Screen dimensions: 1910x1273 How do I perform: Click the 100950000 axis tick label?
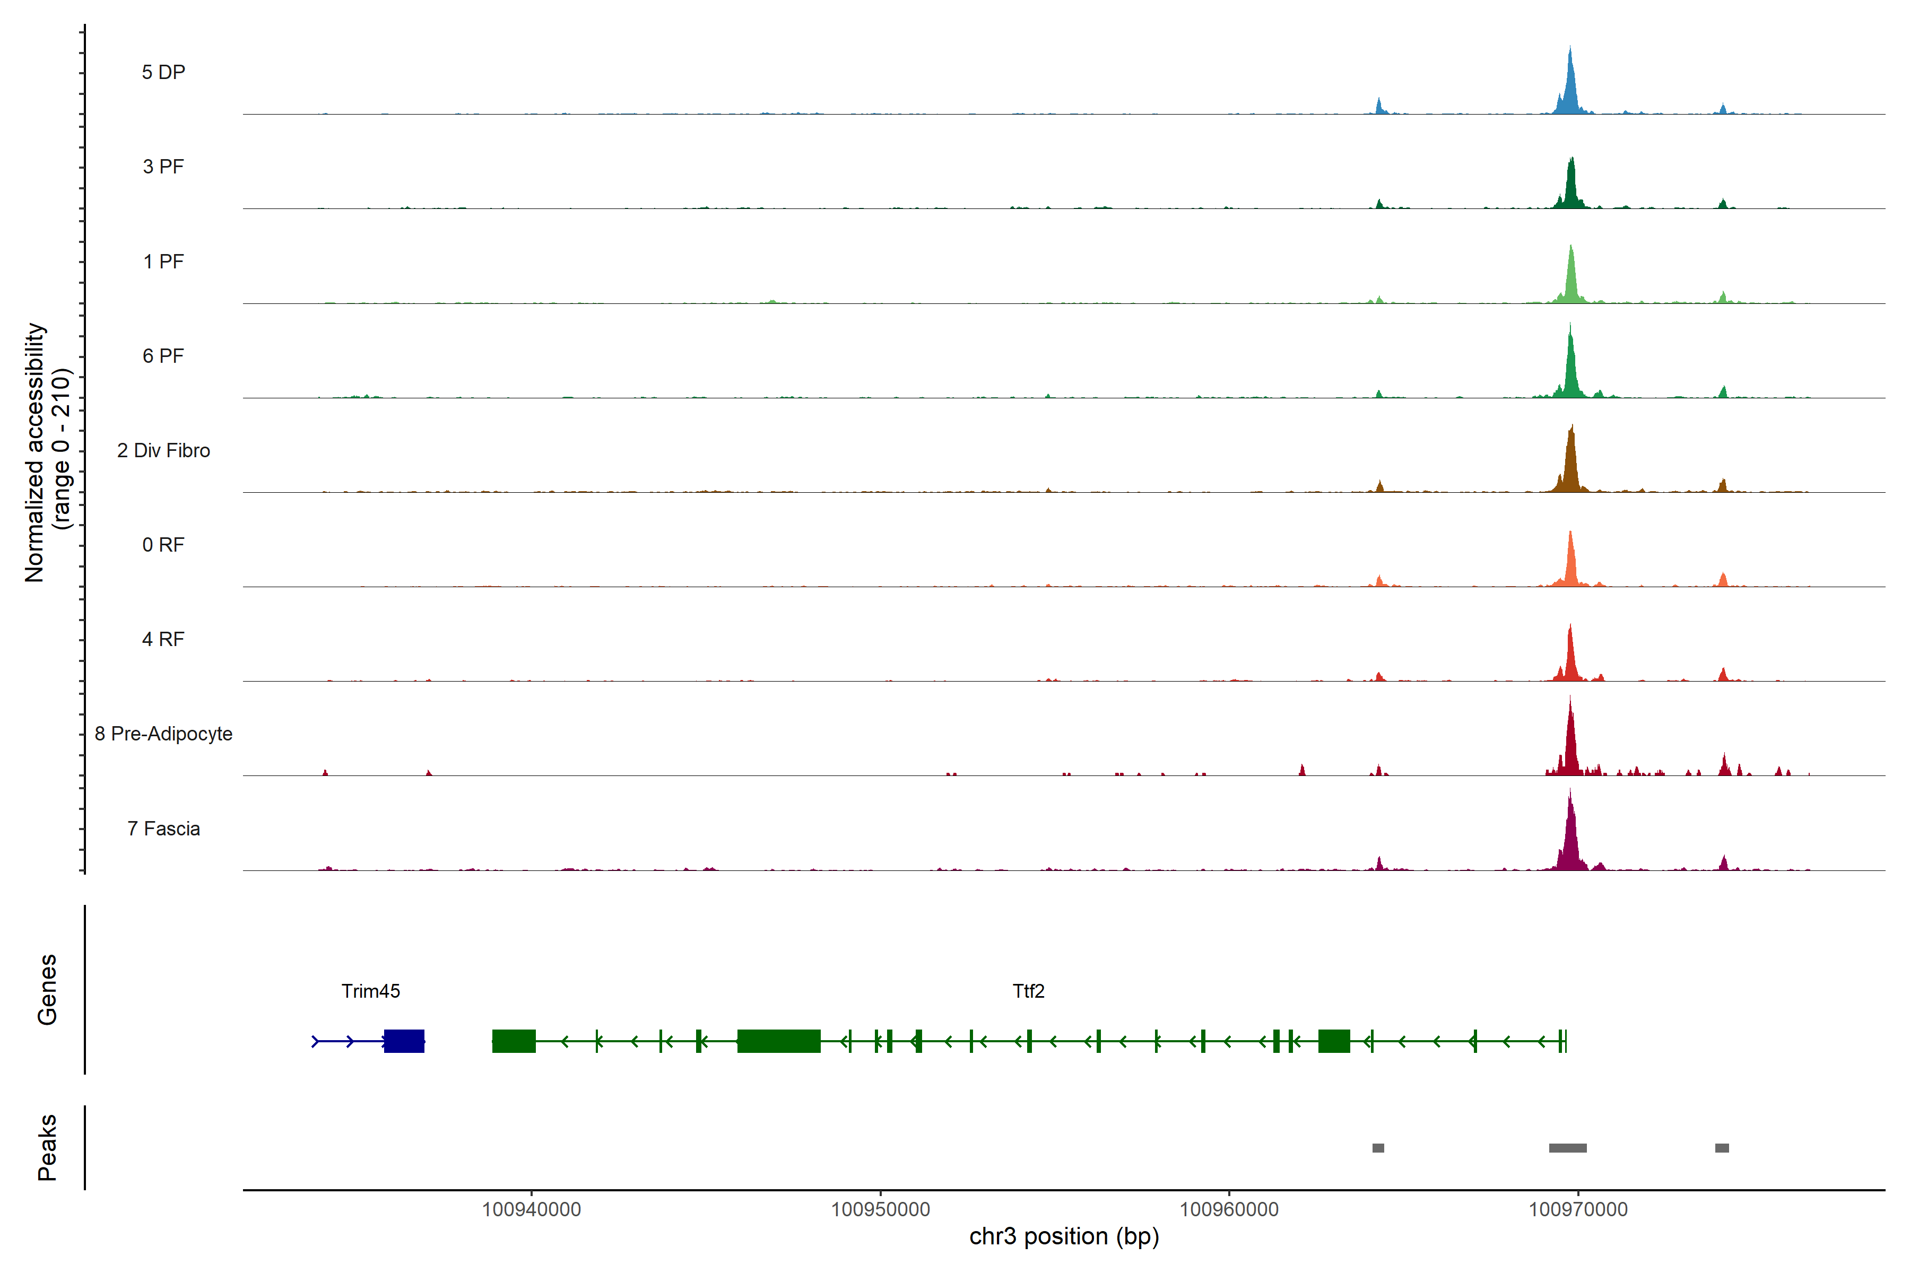pyautogui.click(x=880, y=1210)
